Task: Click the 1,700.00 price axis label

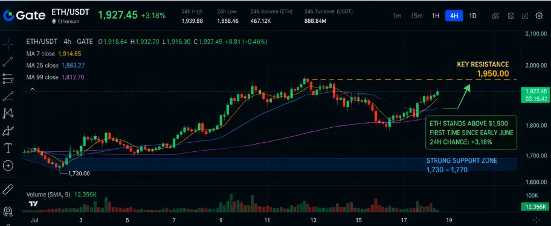Action: pyautogui.click(x=536, y=155)
